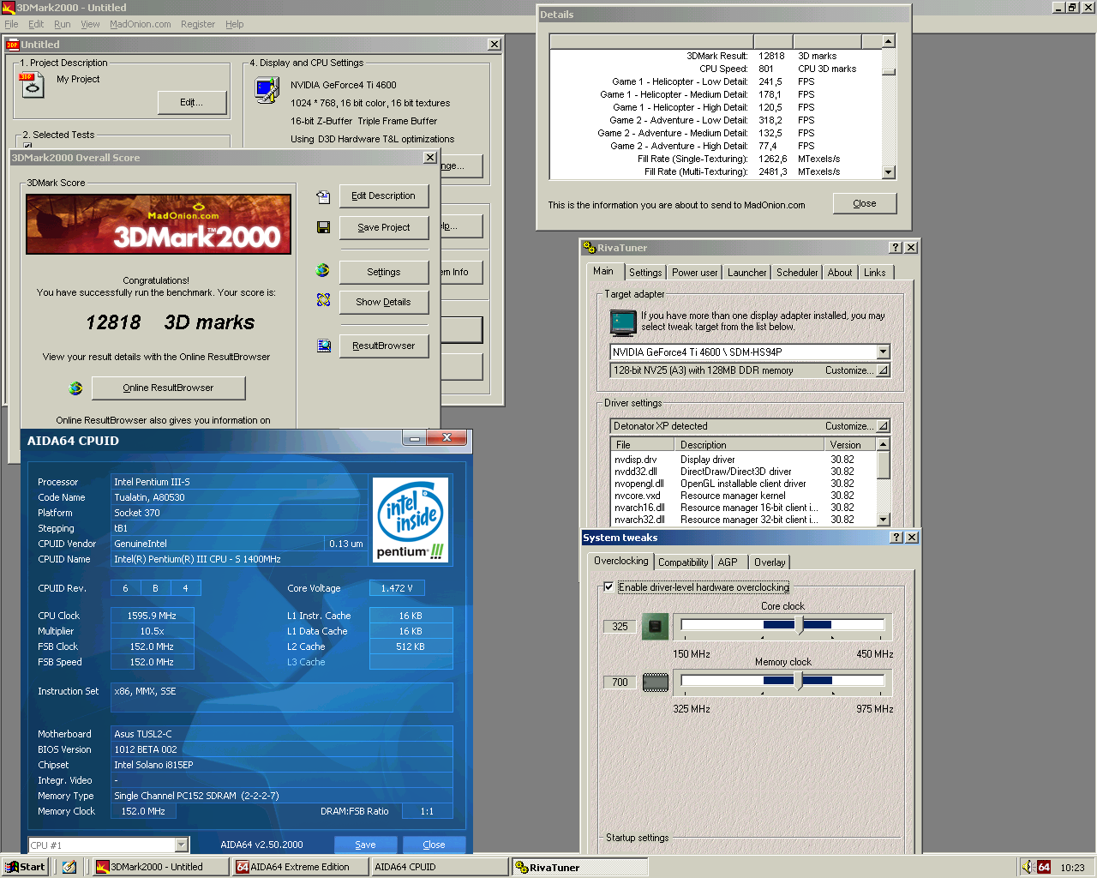The image size is (1097, 878).
Task: Click the Settings button in Overall Score
Action: [384, 273]
